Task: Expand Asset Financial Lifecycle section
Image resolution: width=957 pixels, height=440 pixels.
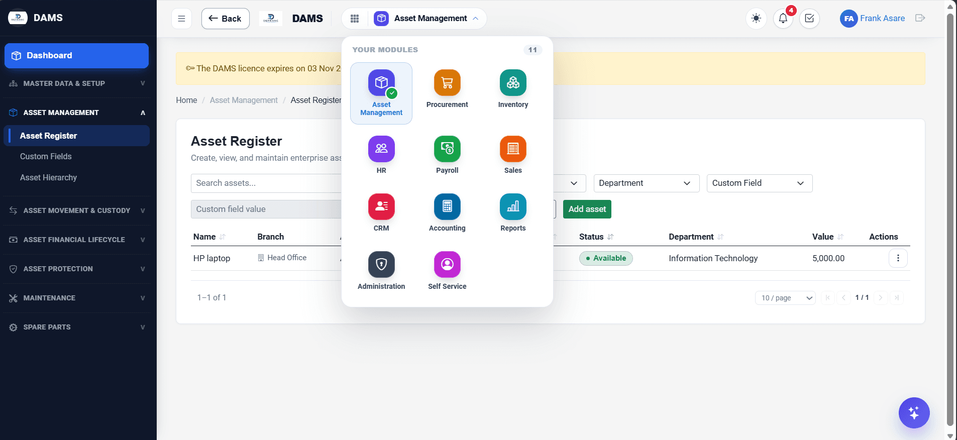Action: point(77,240)
